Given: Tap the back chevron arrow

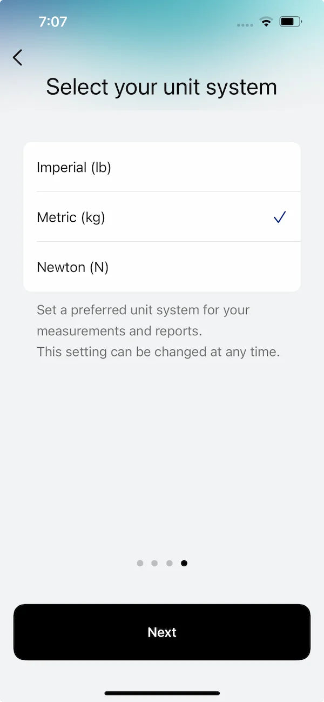Looking at the screenshot, I should click(18, 57).
